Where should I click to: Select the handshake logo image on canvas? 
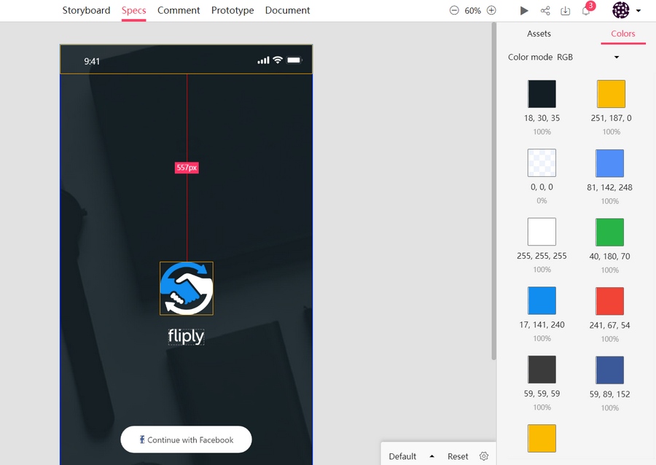click(x=187, y=289)
